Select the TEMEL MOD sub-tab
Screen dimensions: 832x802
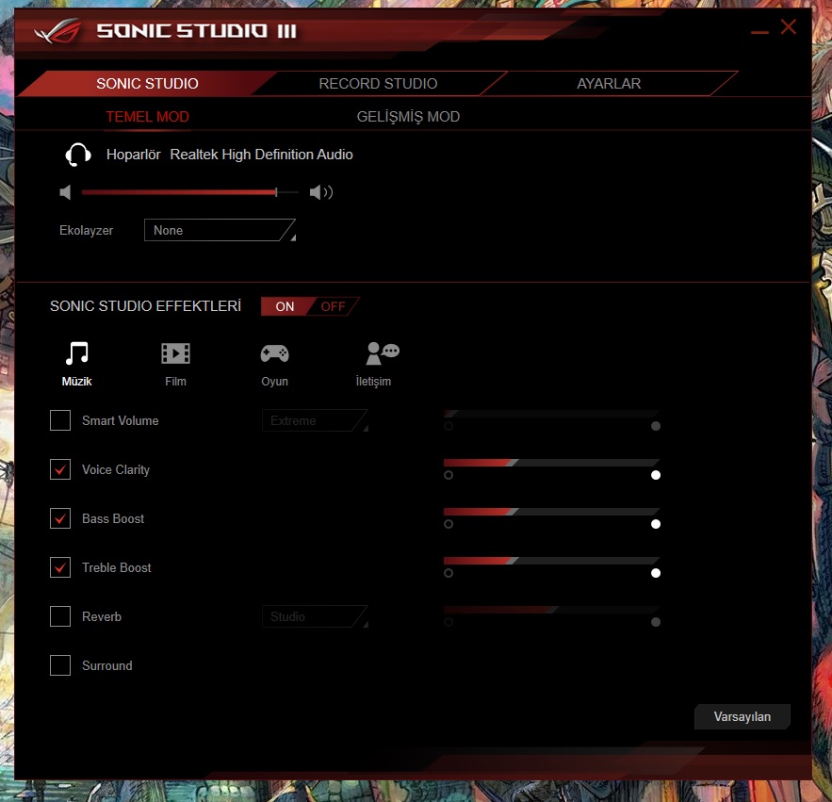click(x=148, y=117)
